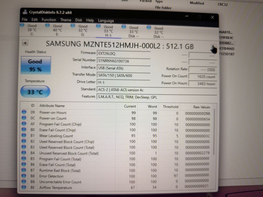The width and height of the screenshot is (263, 197).
Task: Select the Wear Leveling Count row text
Action: point(56,136)
